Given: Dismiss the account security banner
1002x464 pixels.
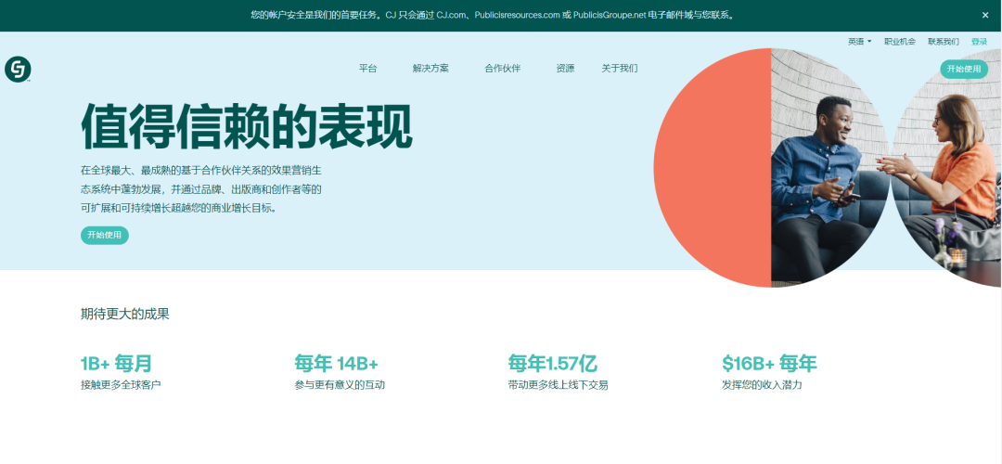Looking at the screenshot, I should [x=985, y=15].
